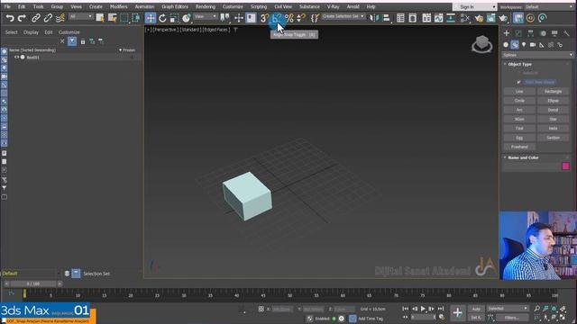
Task: Click the Select Object tool icon
Action: click(x=100, y=18)
